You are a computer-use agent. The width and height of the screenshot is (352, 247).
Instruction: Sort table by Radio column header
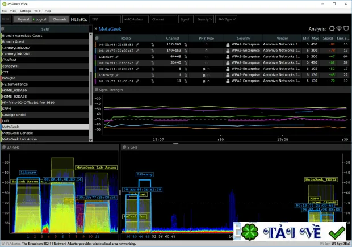(126, 39)
